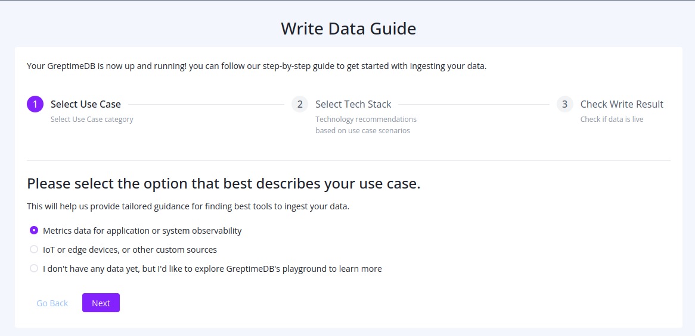Click the step 2 number circle
This screenshot has width=695, height=336.
pos(300,104)
